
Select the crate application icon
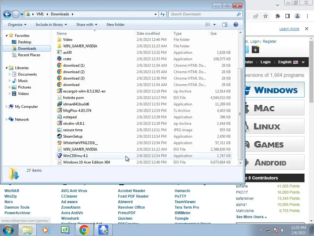click(x=59, y=59)
